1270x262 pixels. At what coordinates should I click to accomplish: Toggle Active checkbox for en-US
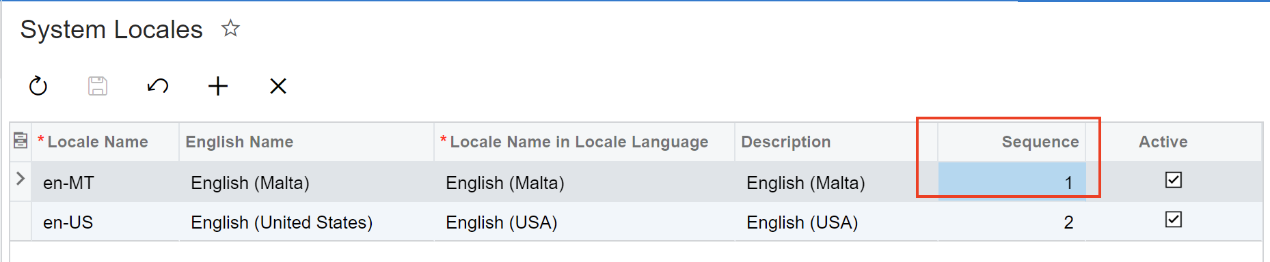pyautogui.click(x=1174, y=220)
